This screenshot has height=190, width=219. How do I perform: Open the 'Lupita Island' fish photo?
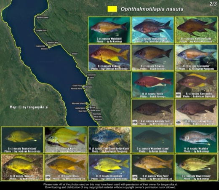click(22, 140)
